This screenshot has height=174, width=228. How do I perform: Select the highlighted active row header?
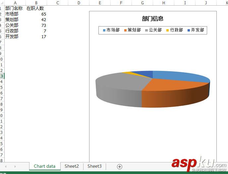[x=2, y=76]
